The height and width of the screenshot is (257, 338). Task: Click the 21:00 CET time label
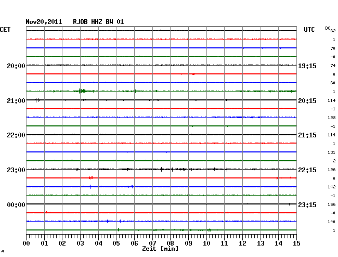tap(16, 101)
